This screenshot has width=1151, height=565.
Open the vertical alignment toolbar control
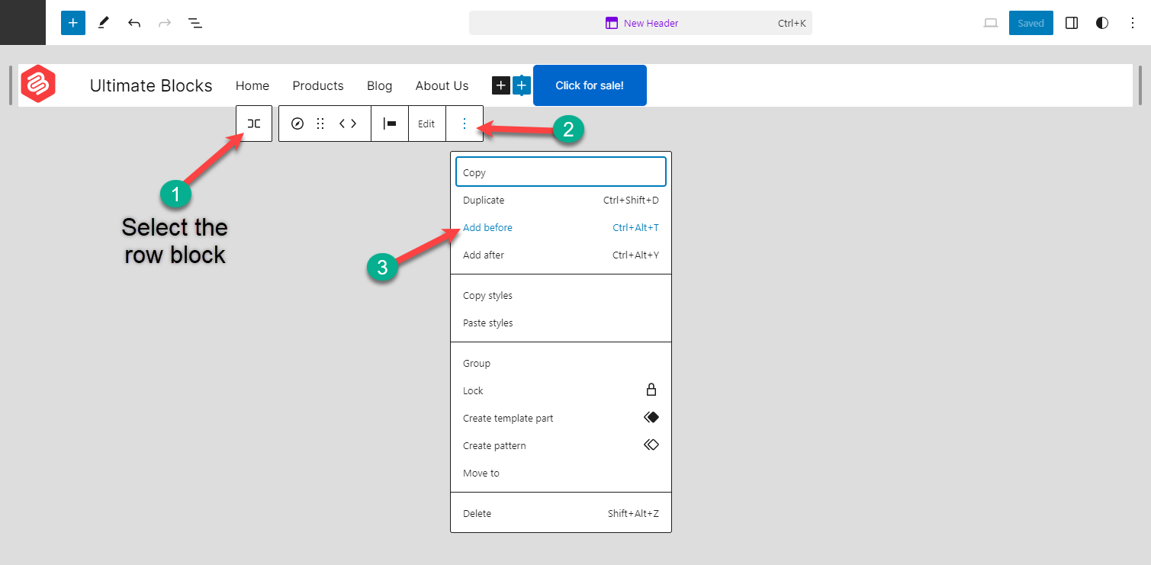click(390, 123)
